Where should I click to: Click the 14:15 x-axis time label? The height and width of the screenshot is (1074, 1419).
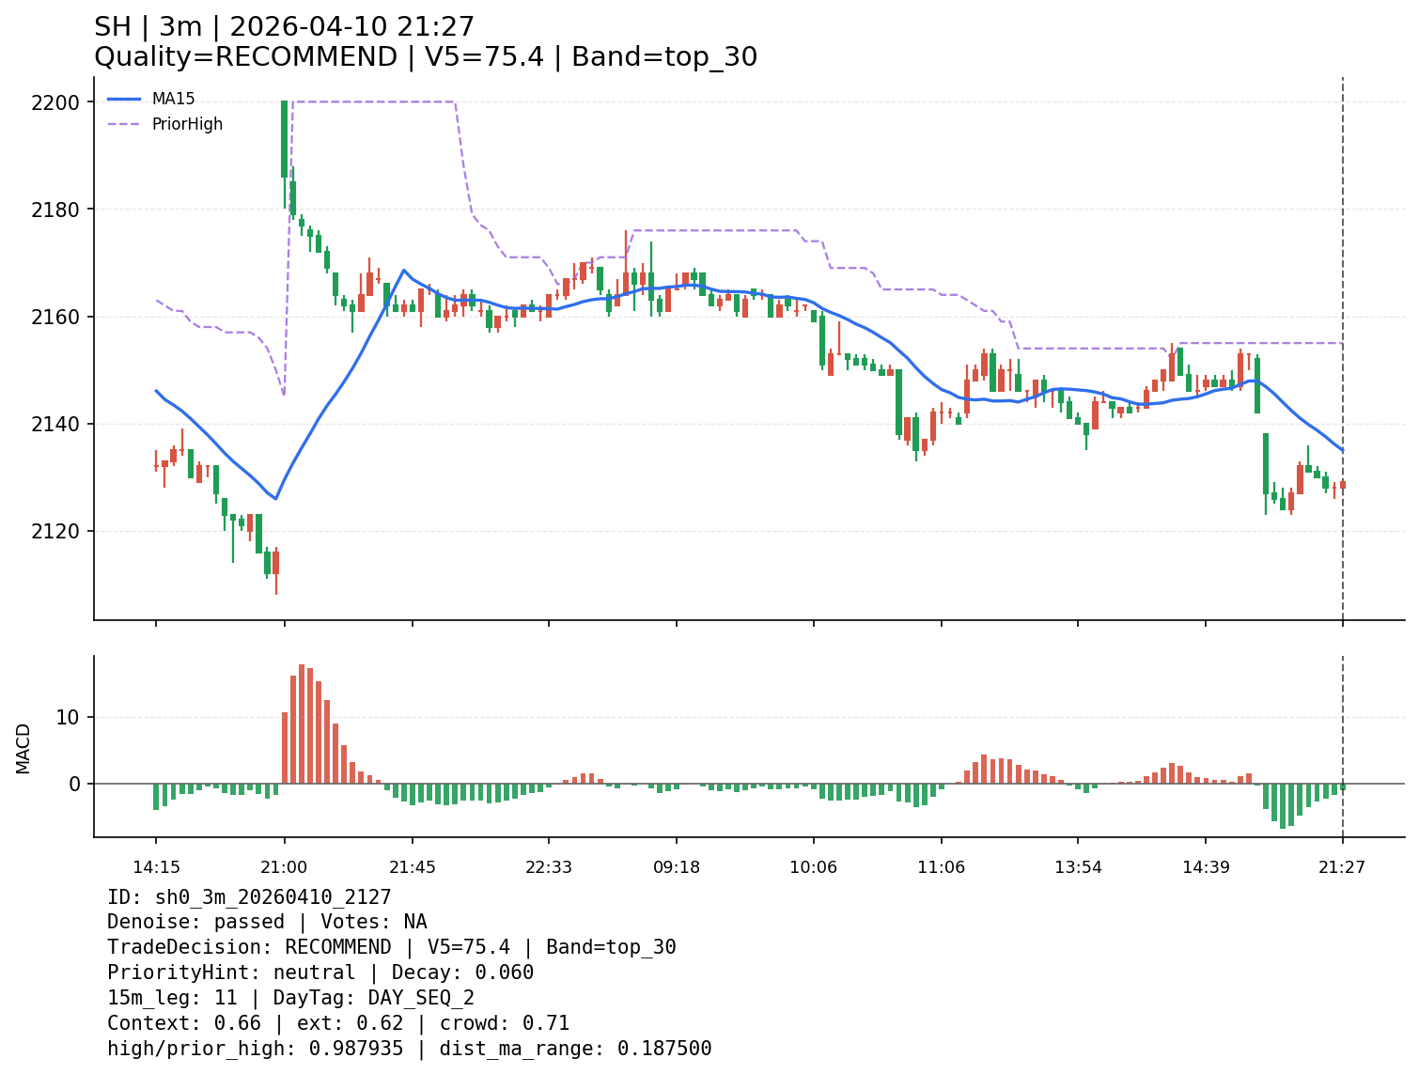[x=156, y=867]
